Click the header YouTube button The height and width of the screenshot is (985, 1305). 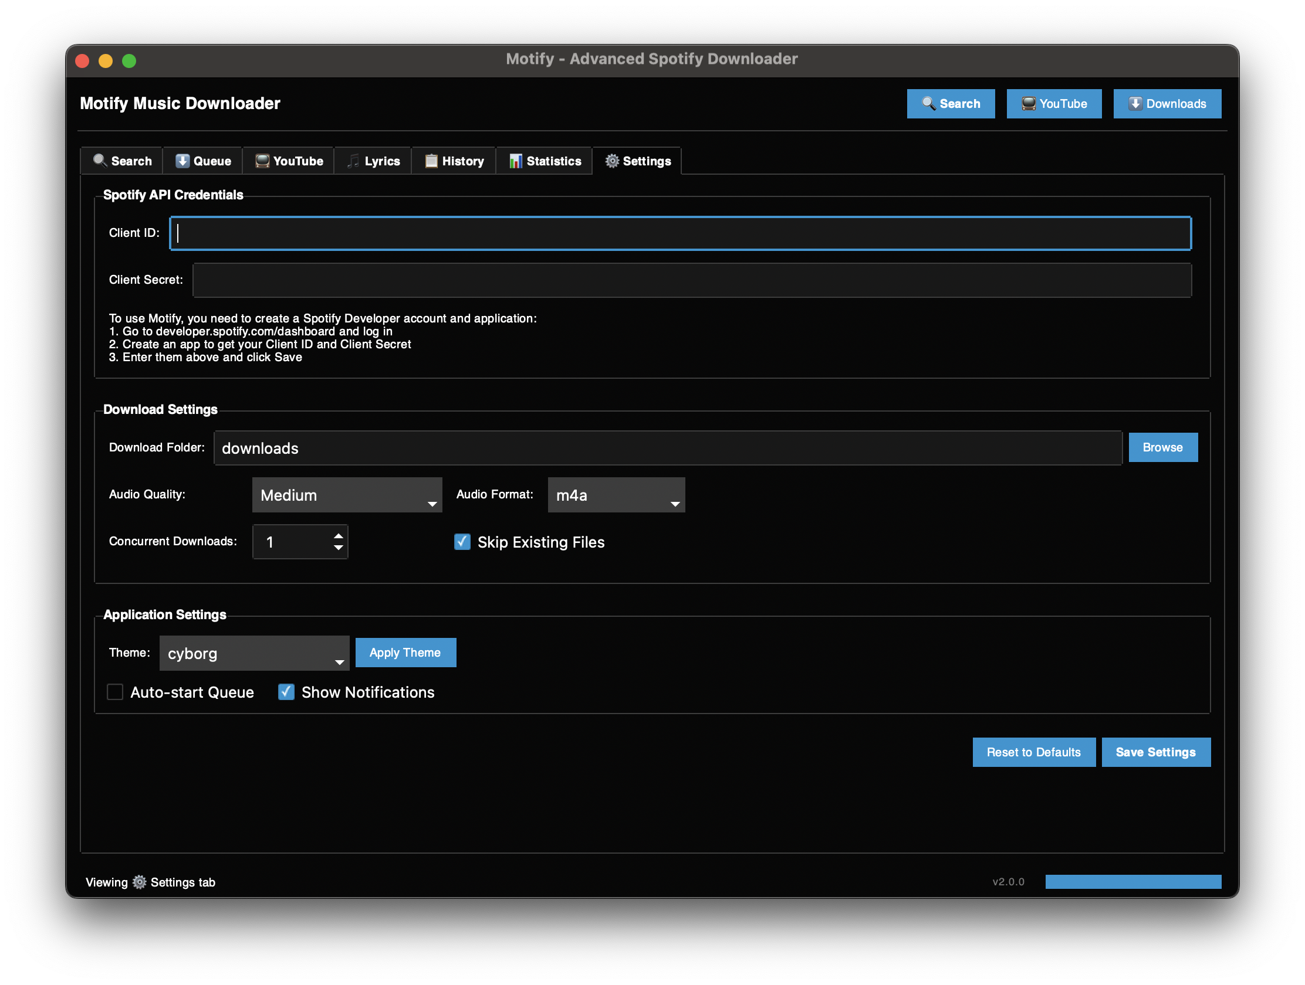point(1054,104)
